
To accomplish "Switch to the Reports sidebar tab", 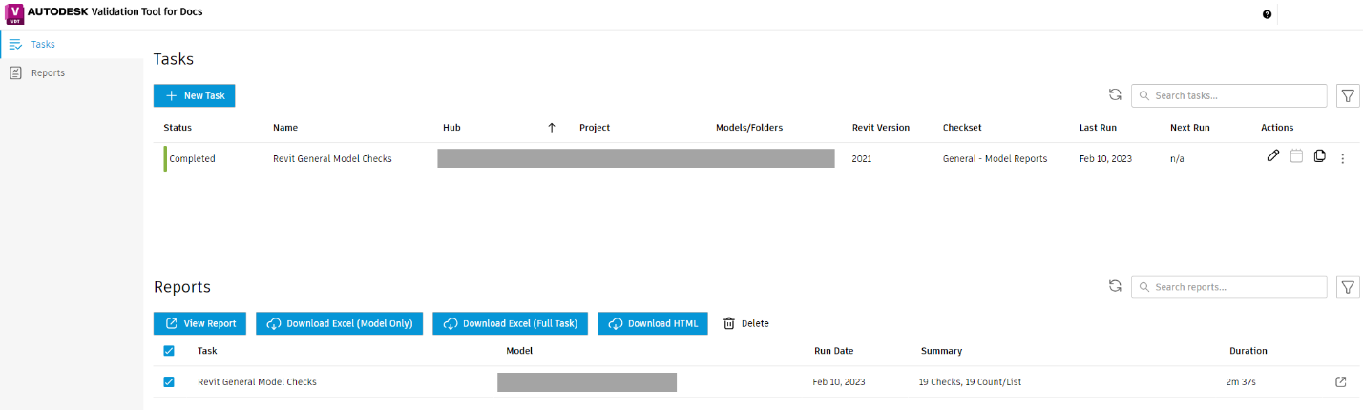I will pos(48,72).
